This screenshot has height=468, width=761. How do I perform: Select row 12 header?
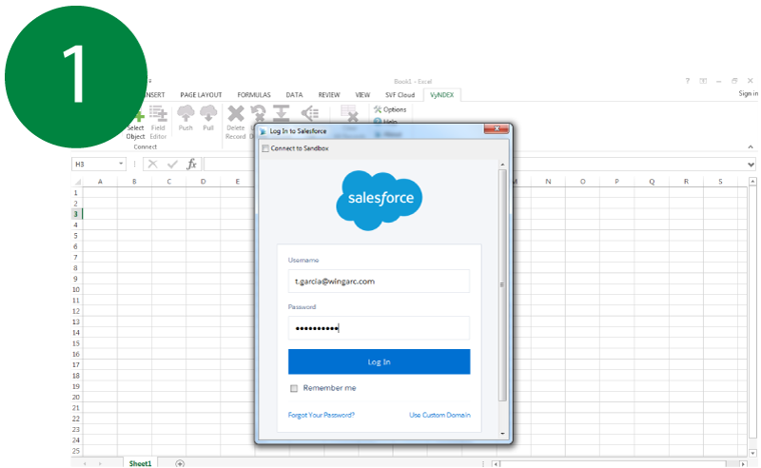click(x=76, y=311)
